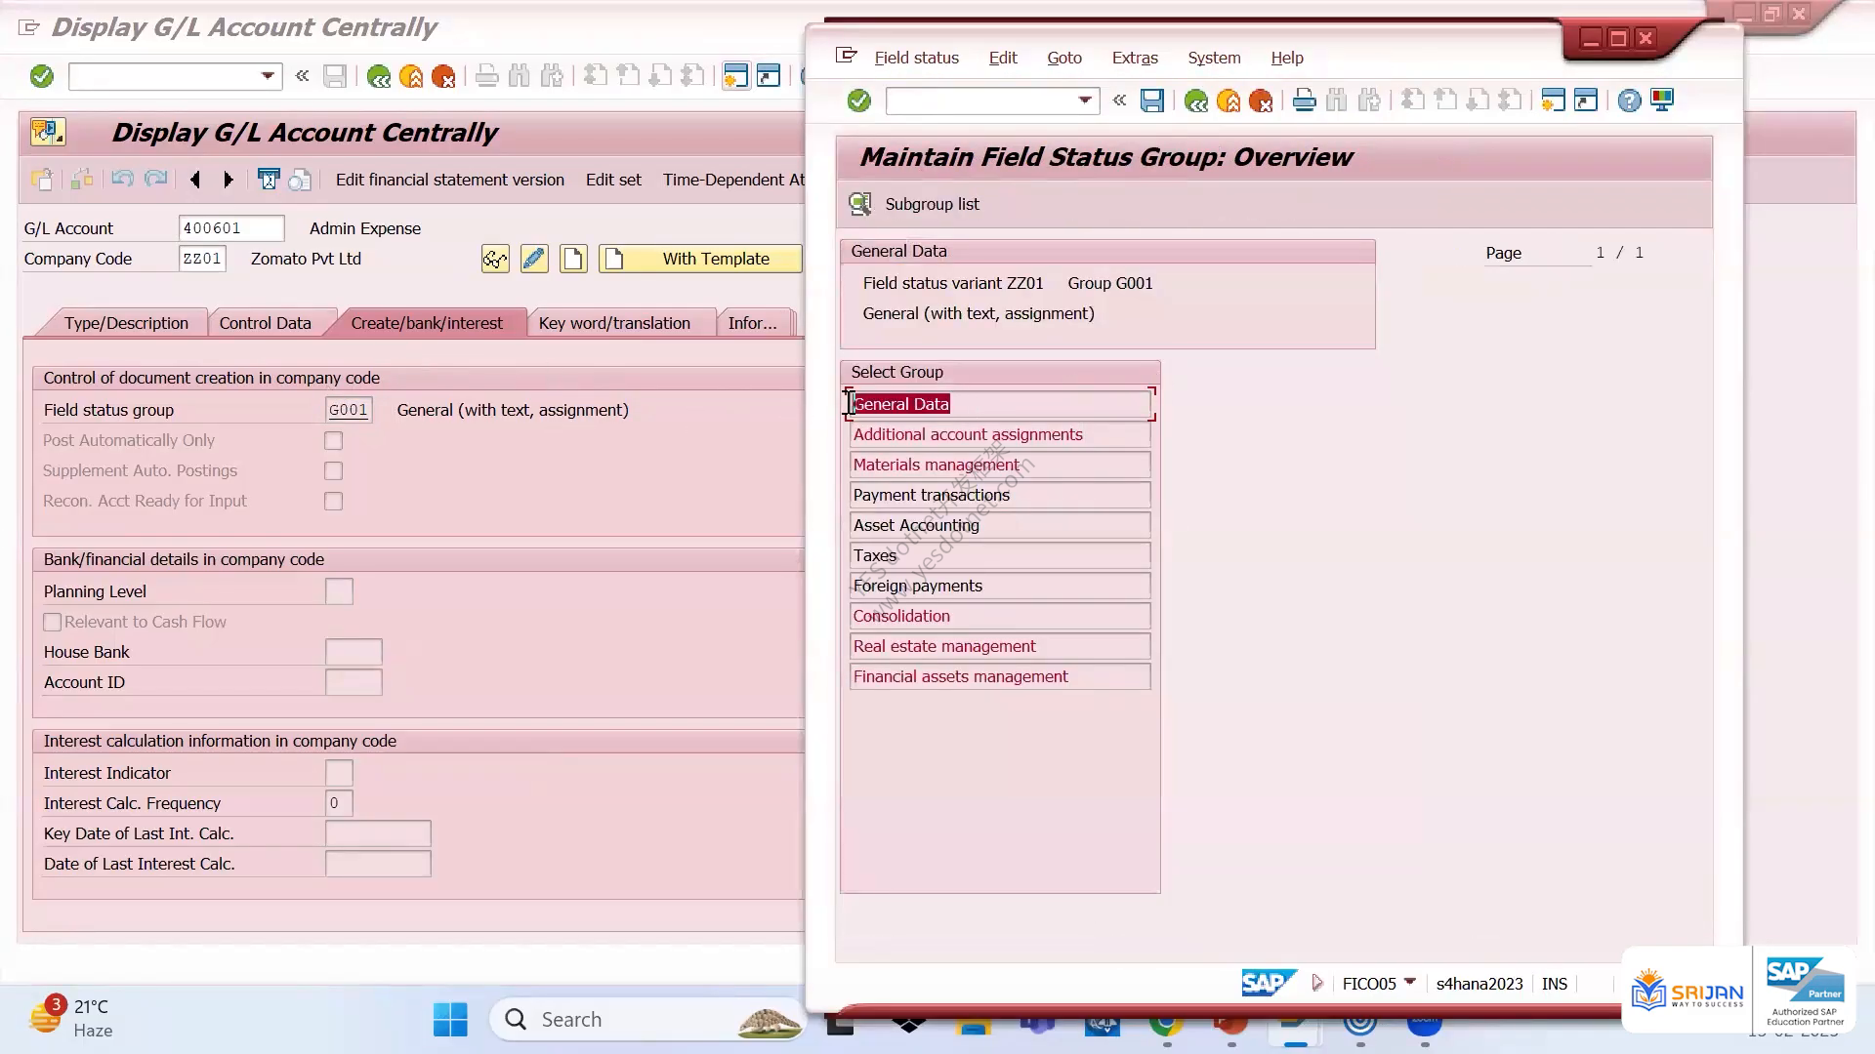Click Interest Calc. Frequency field
The image size is (1875, 1054).
click(x=339, y=803)
